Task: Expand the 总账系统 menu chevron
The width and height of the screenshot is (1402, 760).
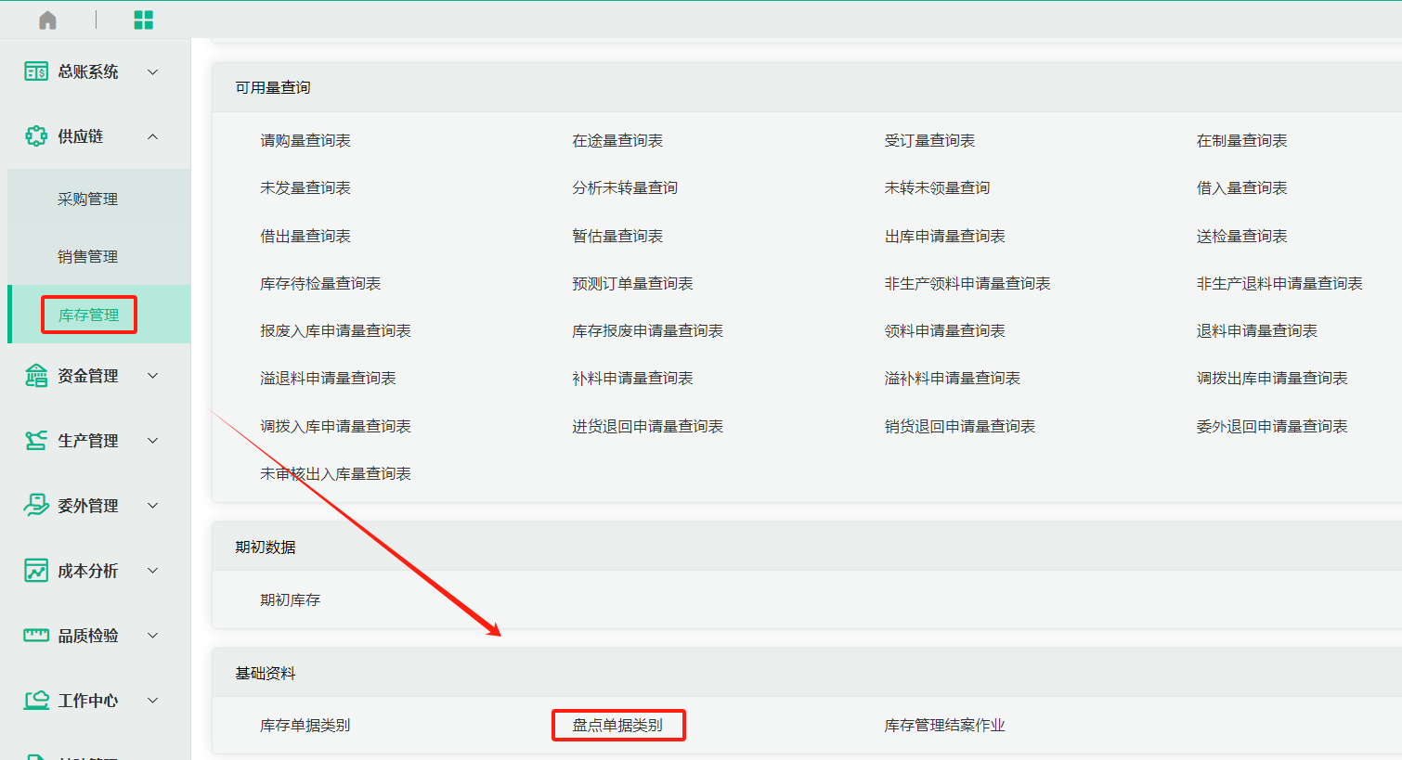Action: pos(153,71)
